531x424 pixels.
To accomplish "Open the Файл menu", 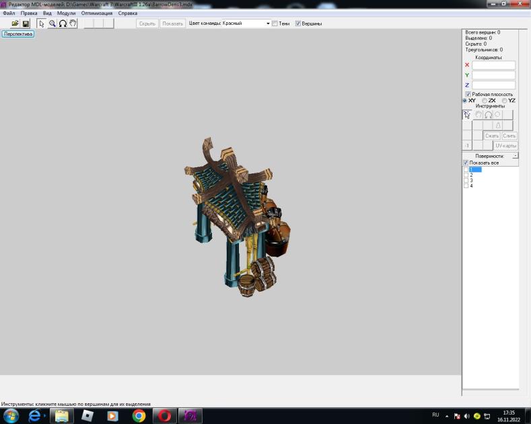I will (9, 13).
